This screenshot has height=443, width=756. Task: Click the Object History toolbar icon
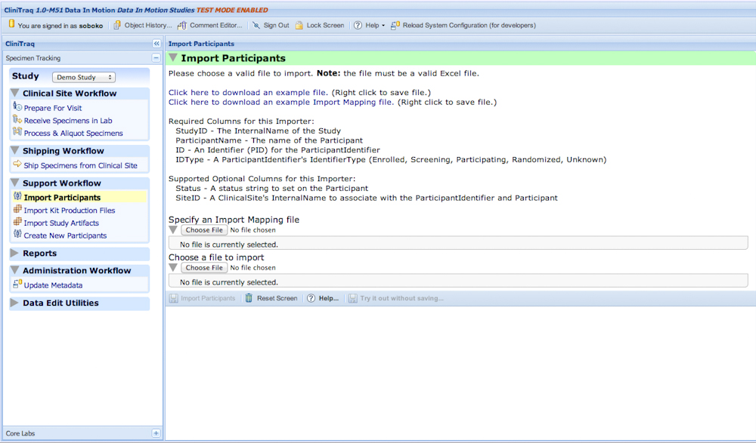point(117,26)
